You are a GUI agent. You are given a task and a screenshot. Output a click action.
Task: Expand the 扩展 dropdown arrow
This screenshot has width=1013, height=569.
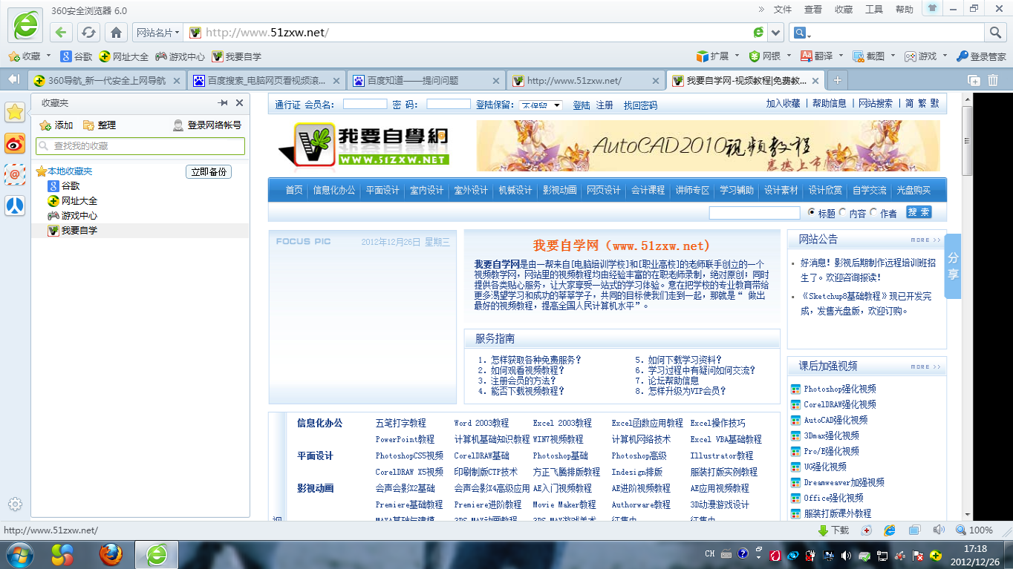click(737, 56)
